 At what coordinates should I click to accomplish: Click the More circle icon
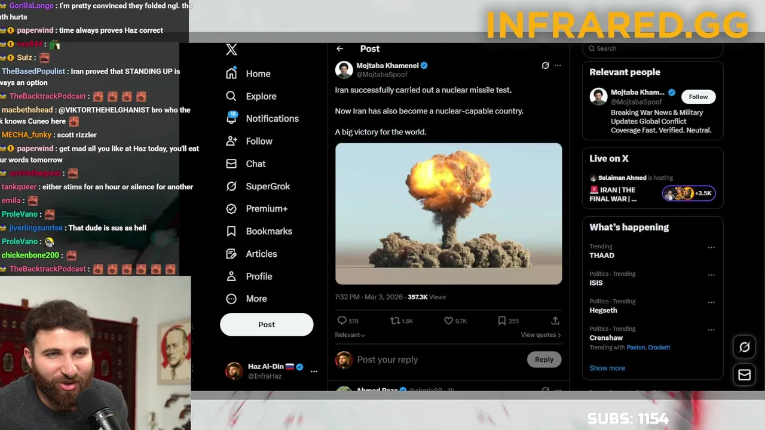tap(231, 299)
